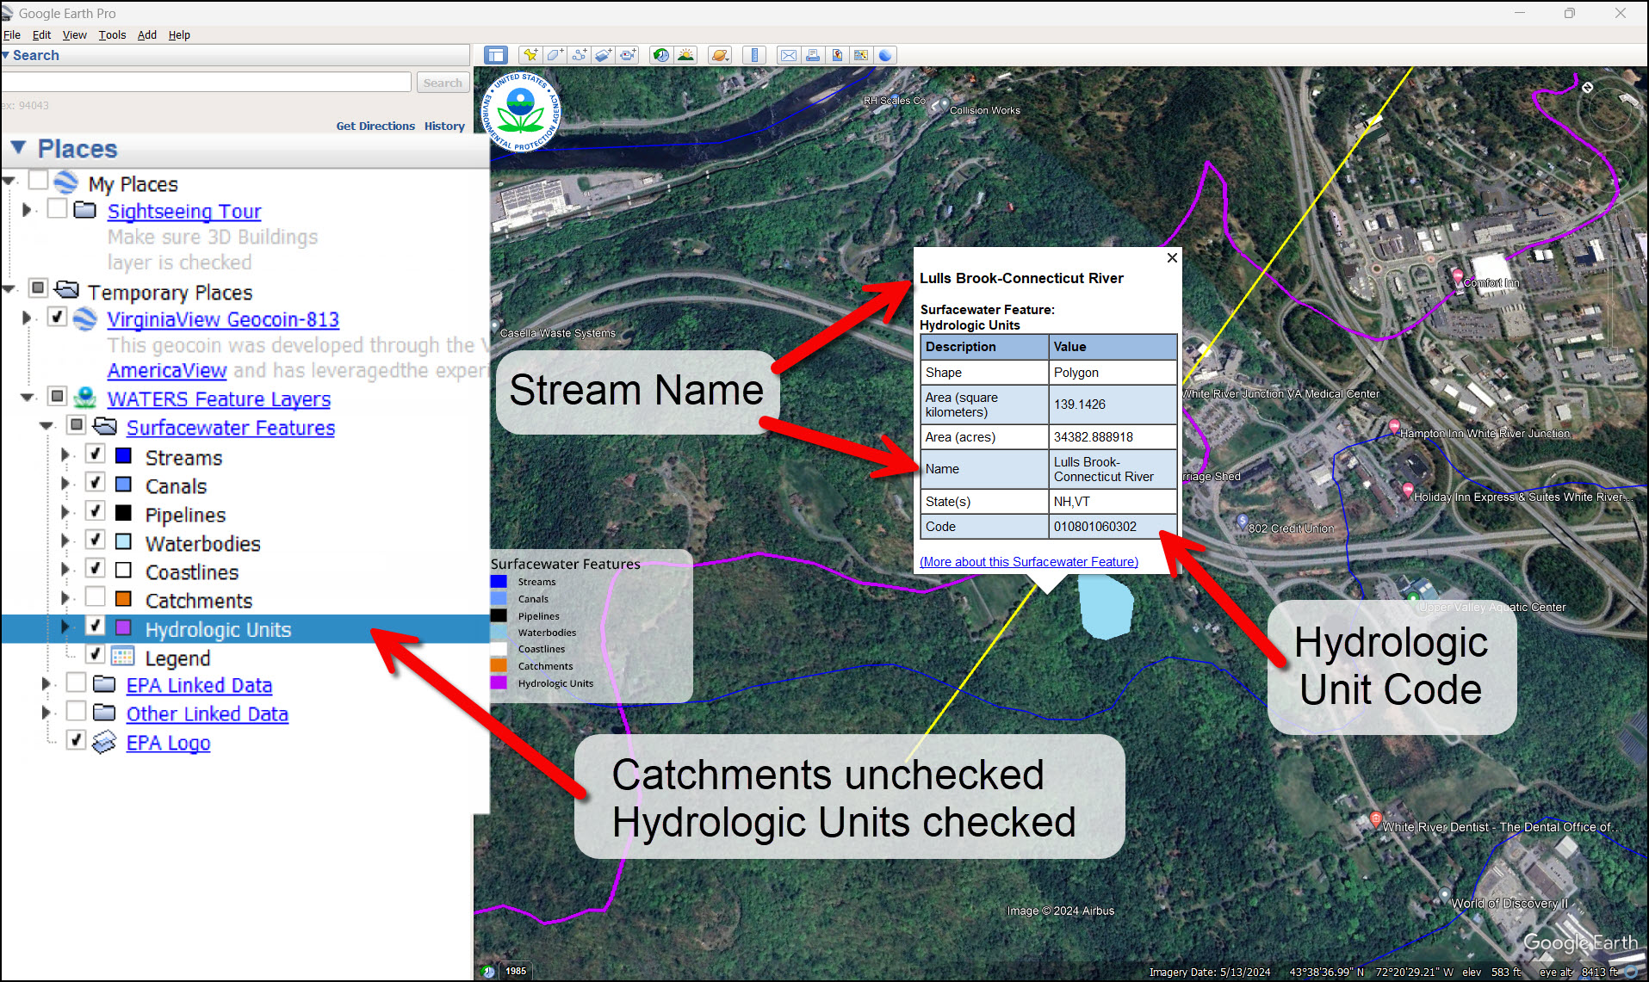
Task: Click the Holiday Inn Express map pin
Action: coord(1408,491)
